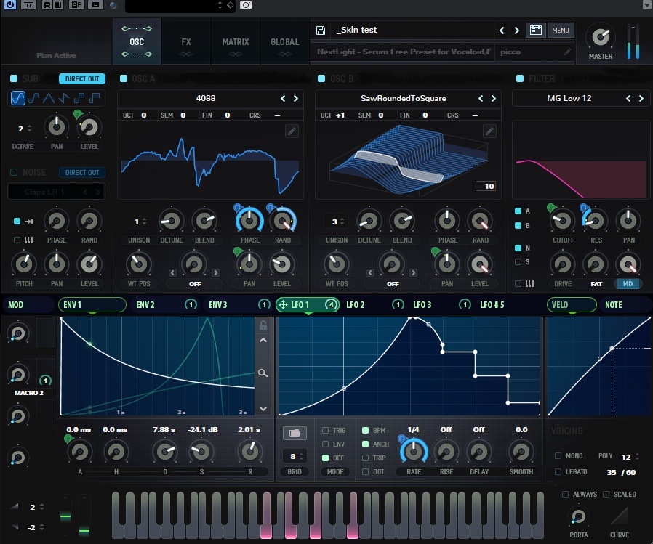
Task: Load the next OSC A wavetable with the right arrow
Action: (x=296, y=98)
